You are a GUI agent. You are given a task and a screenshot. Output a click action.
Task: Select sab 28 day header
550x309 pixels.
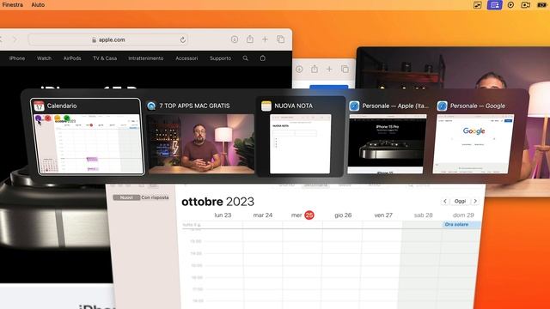click(423, 215)
